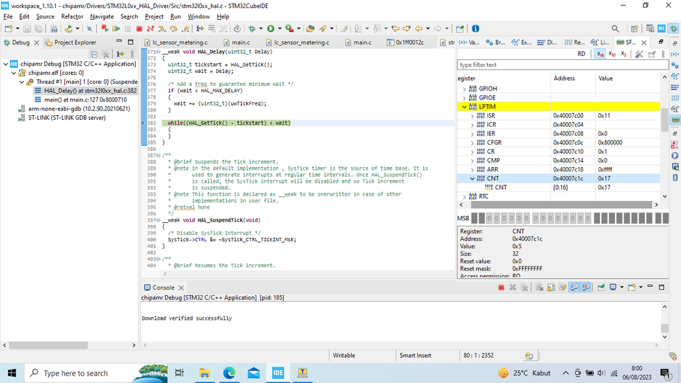Click the red stop icon in Console toolbar
The width and height of the screenshot is (681, 383).
[x=501, y=288]
